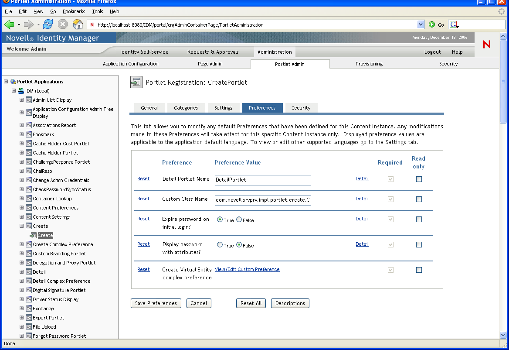The width and height of the screenshot is (509, 350).
Task: Open View/Edit Custom Preference link
Action: 247,269
